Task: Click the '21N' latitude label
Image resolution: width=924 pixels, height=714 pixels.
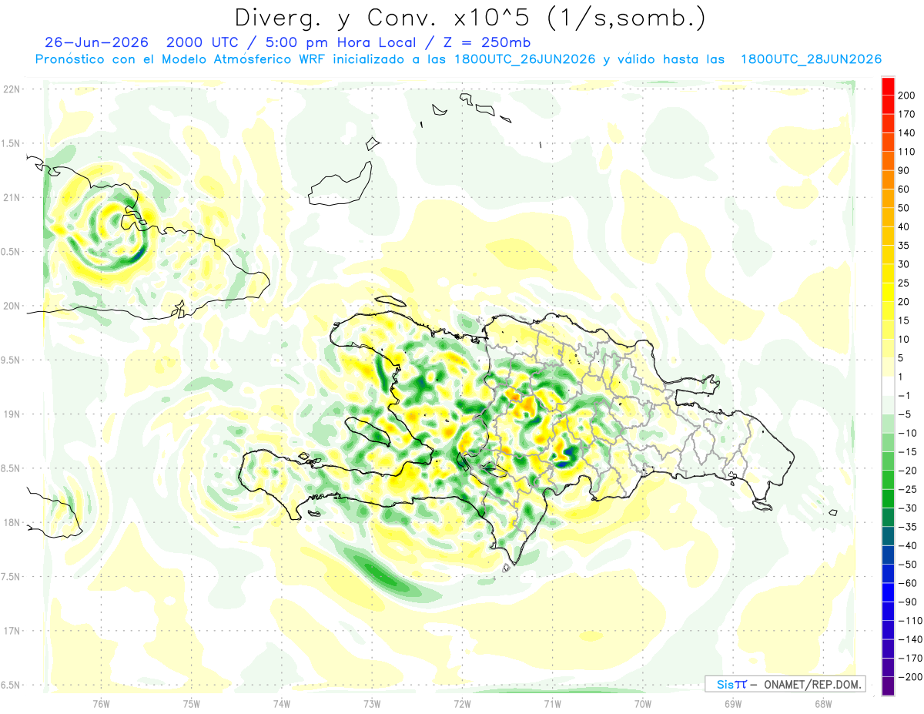Action: [x=12, y=197]
